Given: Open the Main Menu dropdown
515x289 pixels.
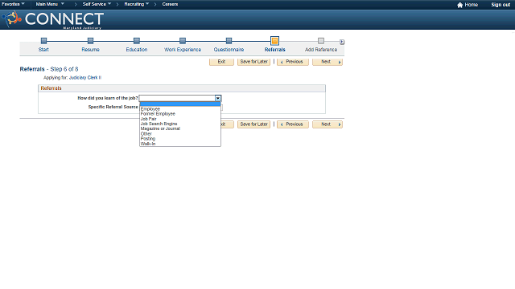Looking at the screenshot, I should pos(50,4).
